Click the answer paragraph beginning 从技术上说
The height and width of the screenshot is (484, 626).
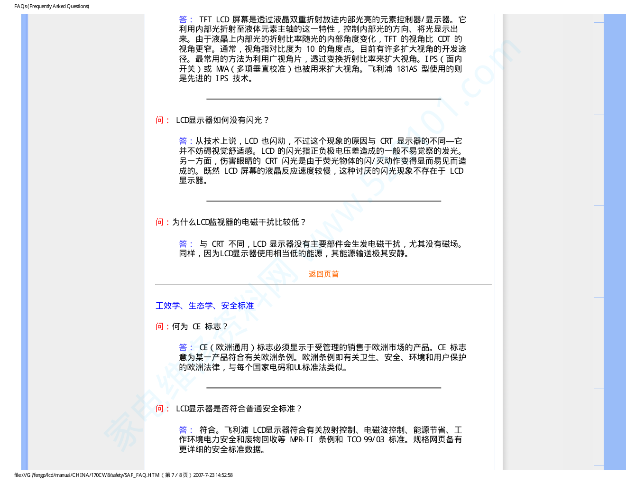pos(322,161)
